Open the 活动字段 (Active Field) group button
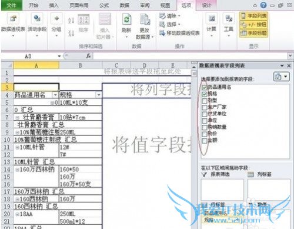The width and height of the screenshot is (294, 229). [37, 25]
